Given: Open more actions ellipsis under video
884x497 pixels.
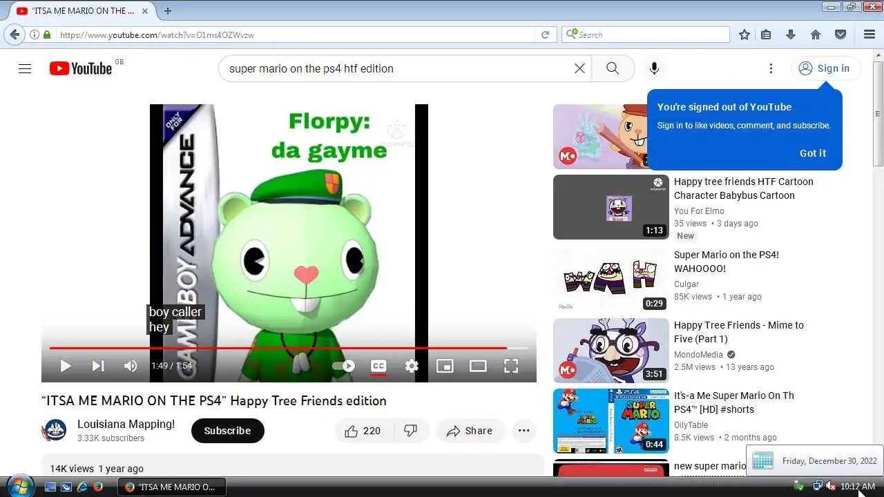Looking at the screenshot, I should (523, 431).
